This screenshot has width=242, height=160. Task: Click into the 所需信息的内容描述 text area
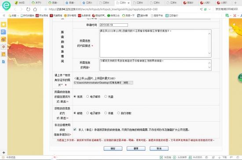(x=155, y=44)
